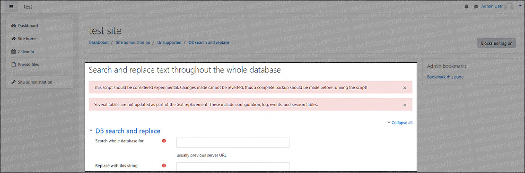Open the notifications bell
This screenshot has height=173, width=525.
[x=466, y=7]
